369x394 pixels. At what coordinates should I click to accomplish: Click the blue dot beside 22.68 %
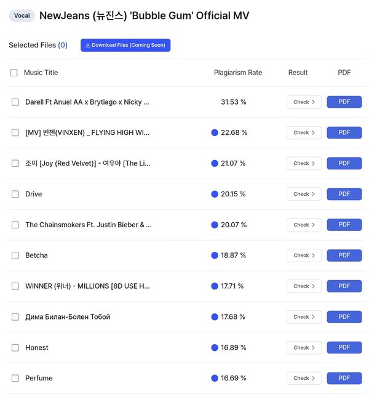coord(215,132)
